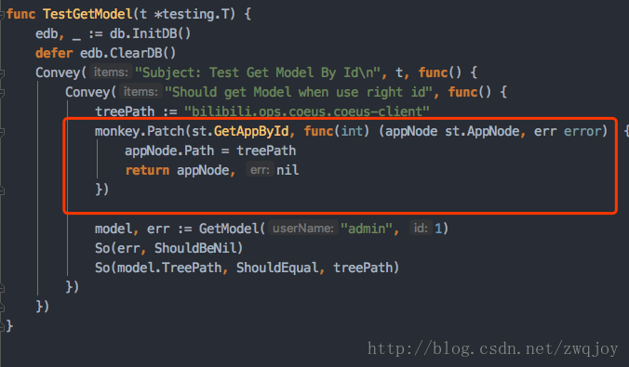Viewport: 629px width, 367px height.
Task: Click the int parameter type in func(int)
Action: click(x=352, y=131)
